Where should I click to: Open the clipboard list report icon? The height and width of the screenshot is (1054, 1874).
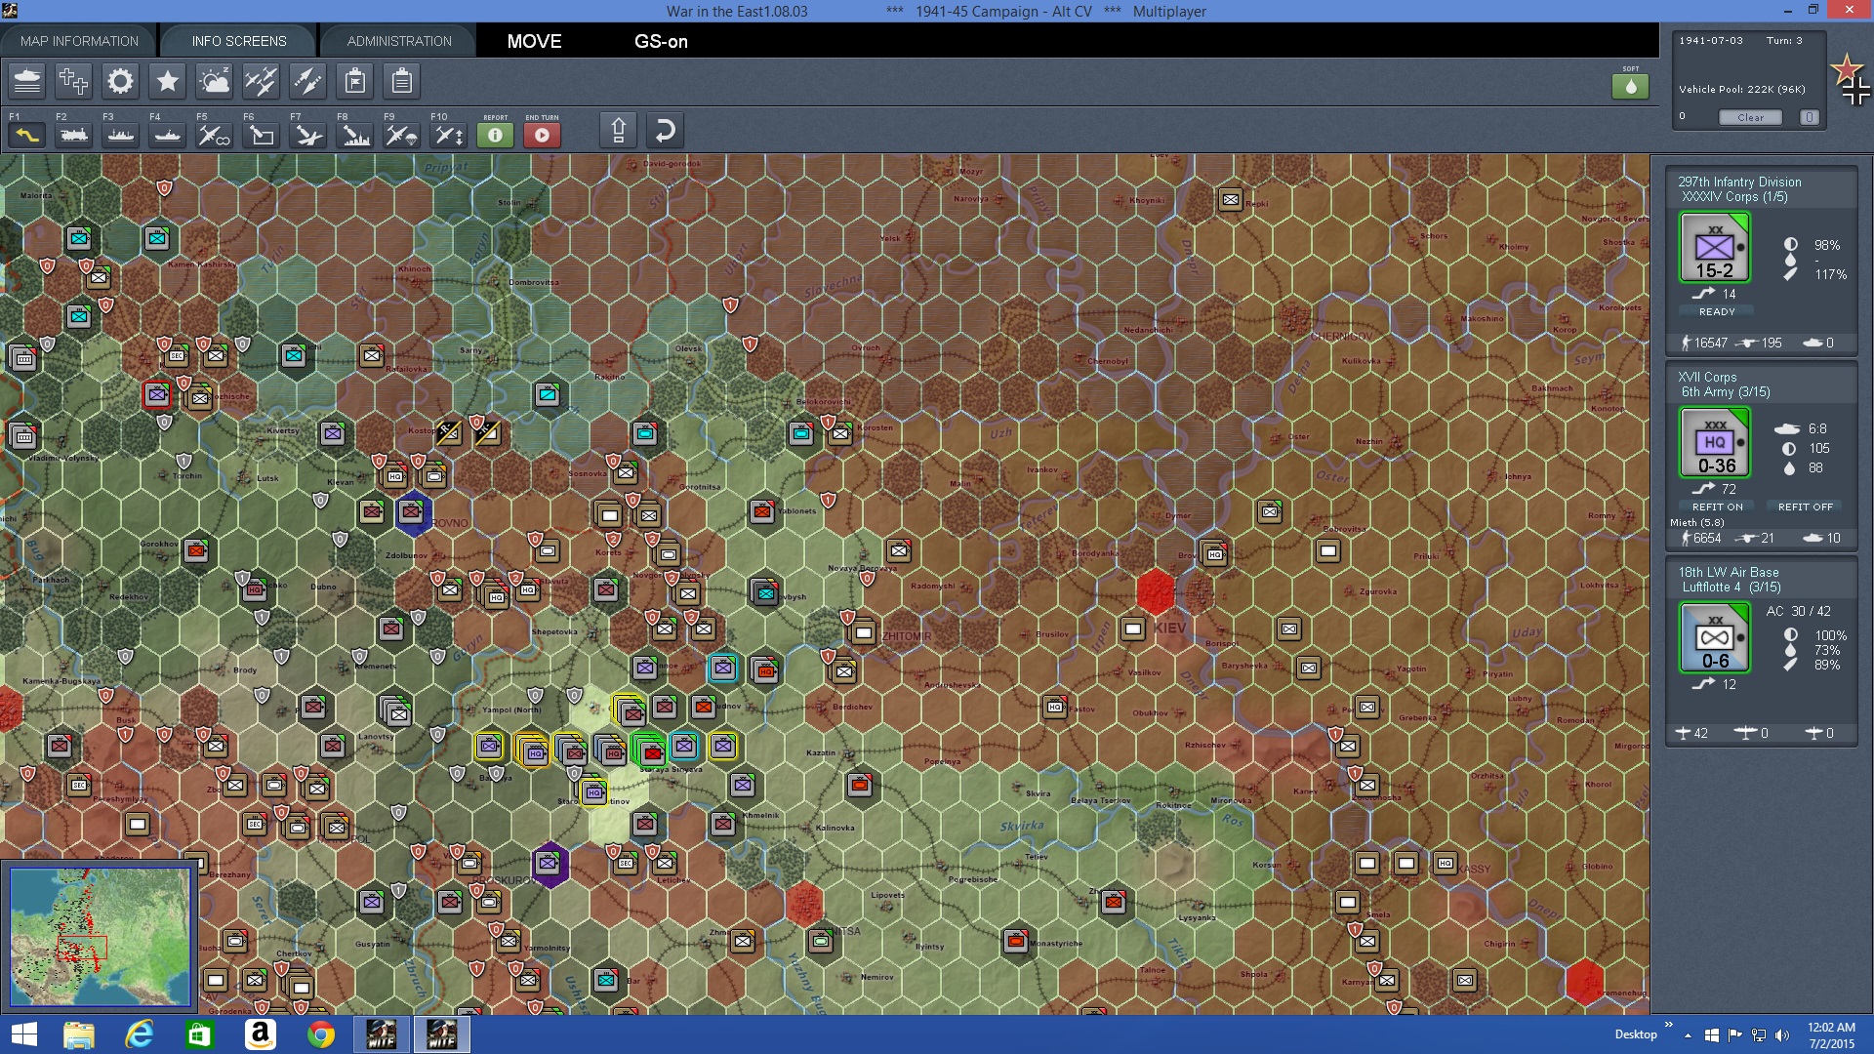402,81
